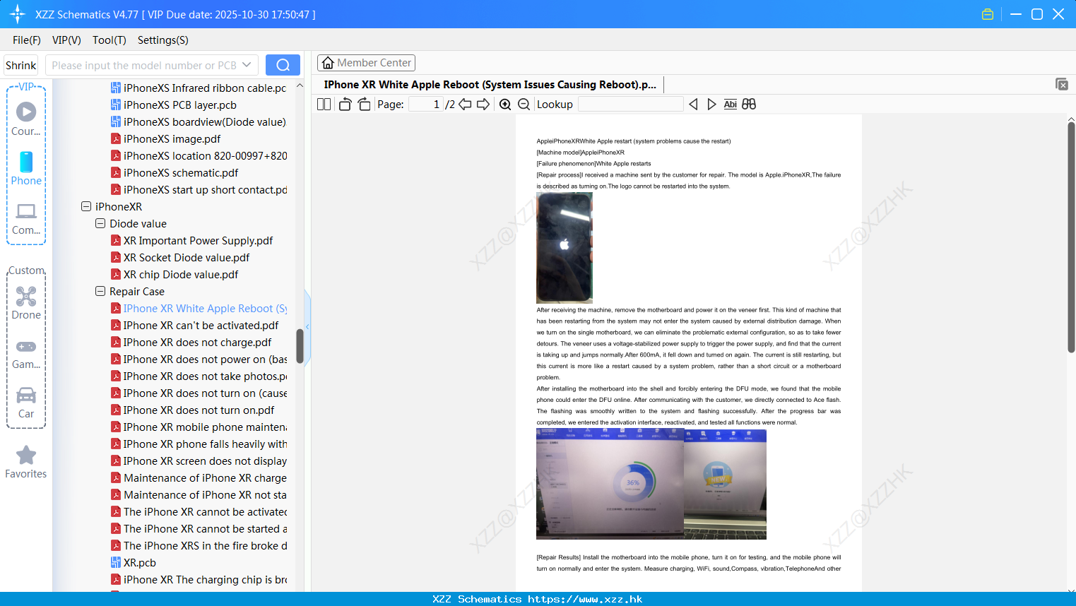Open IPhone XR does not take photos file
The image size is (1076, 606).
199,376
